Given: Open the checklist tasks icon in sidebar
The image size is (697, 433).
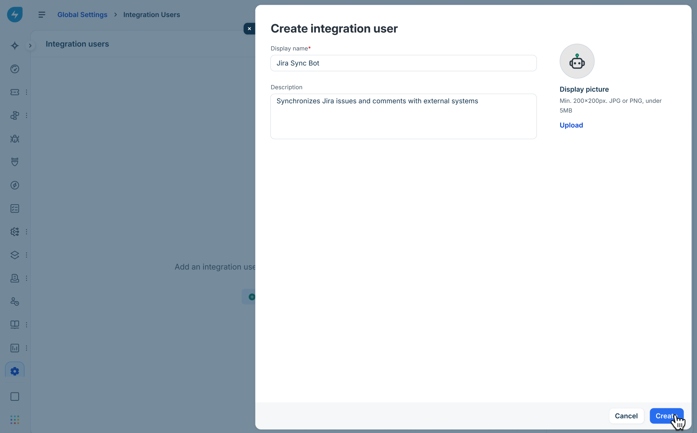Looking at the screenshot, I should click(x=15, y=209).
